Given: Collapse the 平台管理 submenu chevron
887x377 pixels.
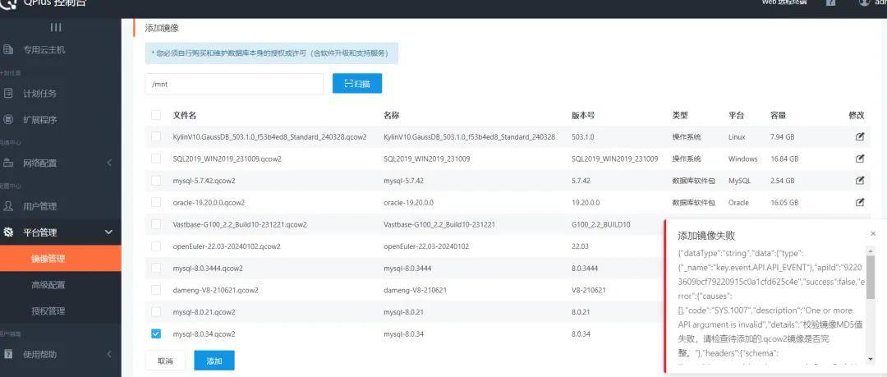Looking at the screenshot, I should [x=109, y=232].
